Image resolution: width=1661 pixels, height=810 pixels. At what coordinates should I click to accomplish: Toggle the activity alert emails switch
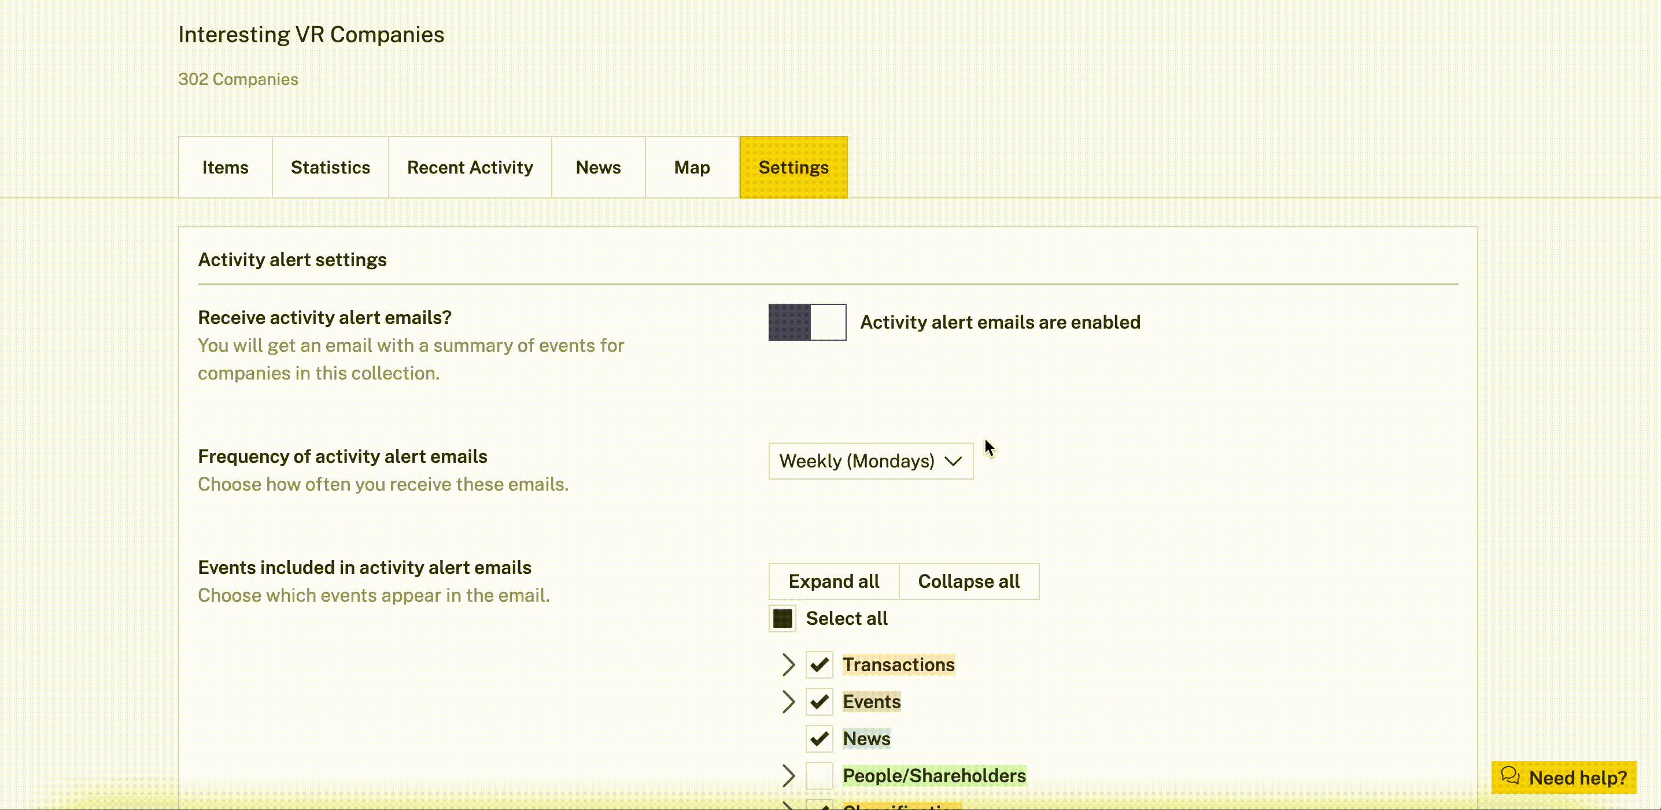pyautogui.click(x=807, y=322)
